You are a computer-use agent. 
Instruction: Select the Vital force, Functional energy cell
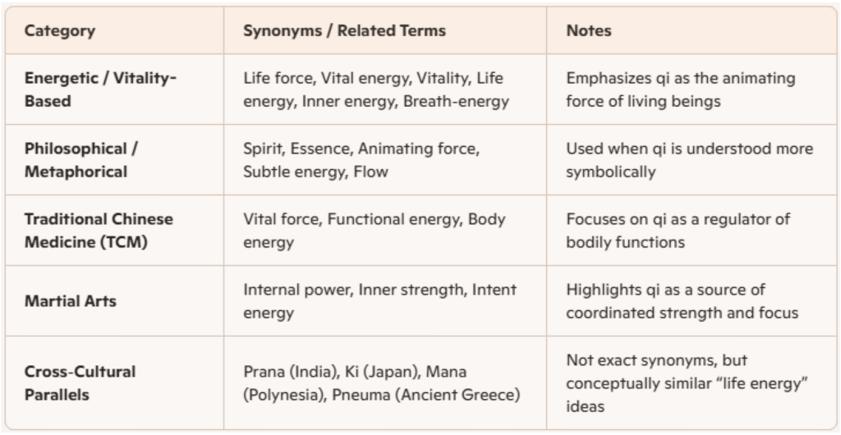point(374,231)
